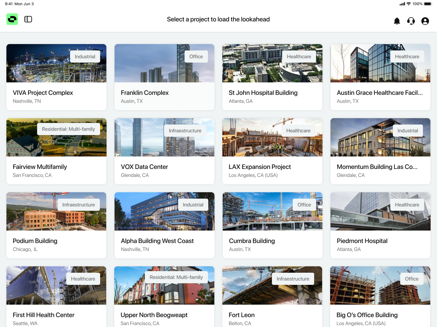437x327 pixels.
Task: Check the battery status icon
Action: (428, 4)
